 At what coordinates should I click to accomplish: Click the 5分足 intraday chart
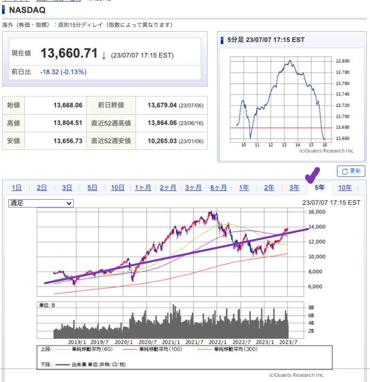coord(281,100)
